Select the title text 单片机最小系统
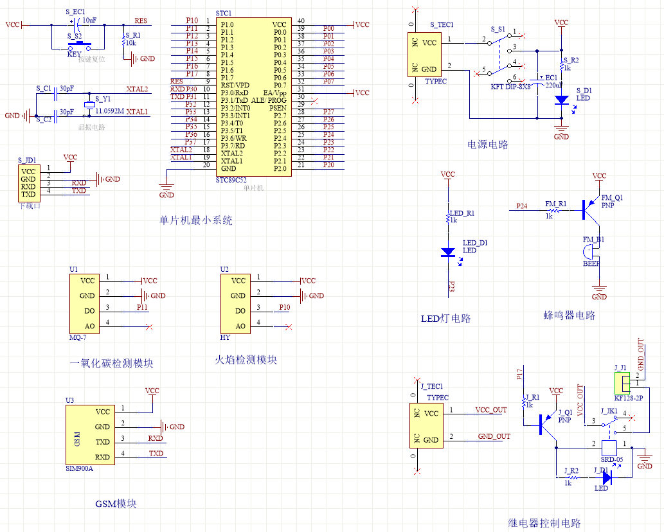 [x=195, y=220]
